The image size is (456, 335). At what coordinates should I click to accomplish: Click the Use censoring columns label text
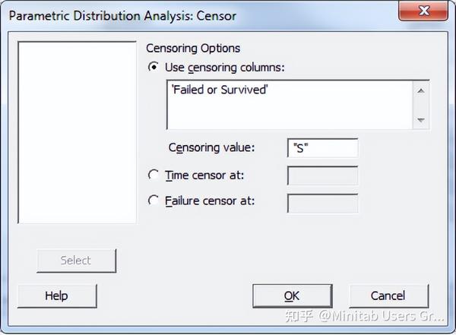pos(225,68)
